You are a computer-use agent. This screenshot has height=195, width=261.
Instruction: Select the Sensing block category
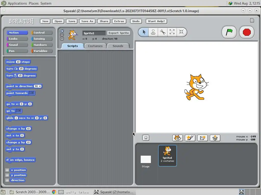tap(42, 39)
